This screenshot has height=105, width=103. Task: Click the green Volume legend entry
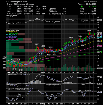point(13,41)
